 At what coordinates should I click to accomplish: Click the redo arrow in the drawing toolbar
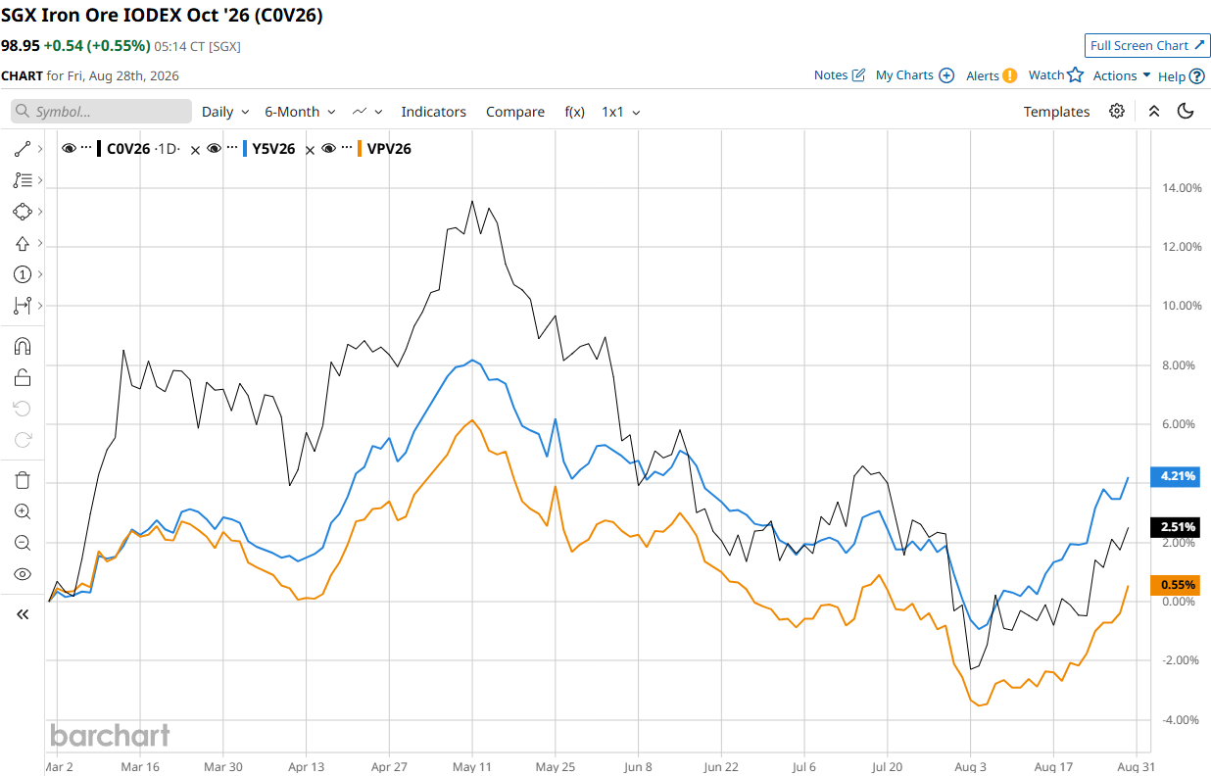tap(23, 440)
